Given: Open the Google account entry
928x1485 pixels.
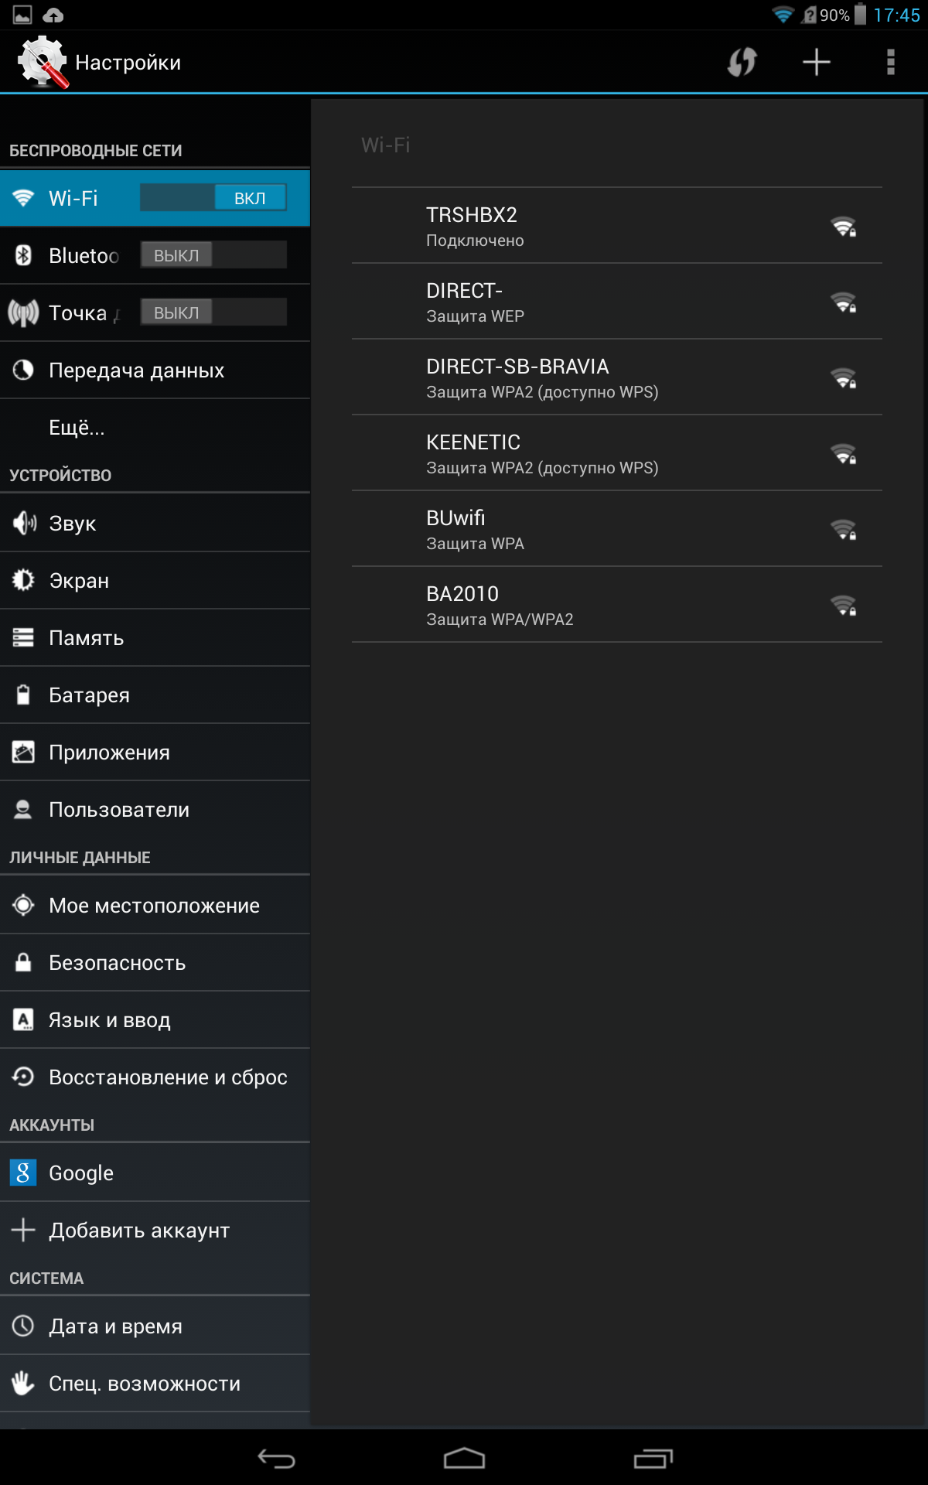Looking at the screenshot, I should point(155,1173).
